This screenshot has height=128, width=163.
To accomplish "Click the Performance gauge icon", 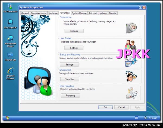I will pos(131,28).
